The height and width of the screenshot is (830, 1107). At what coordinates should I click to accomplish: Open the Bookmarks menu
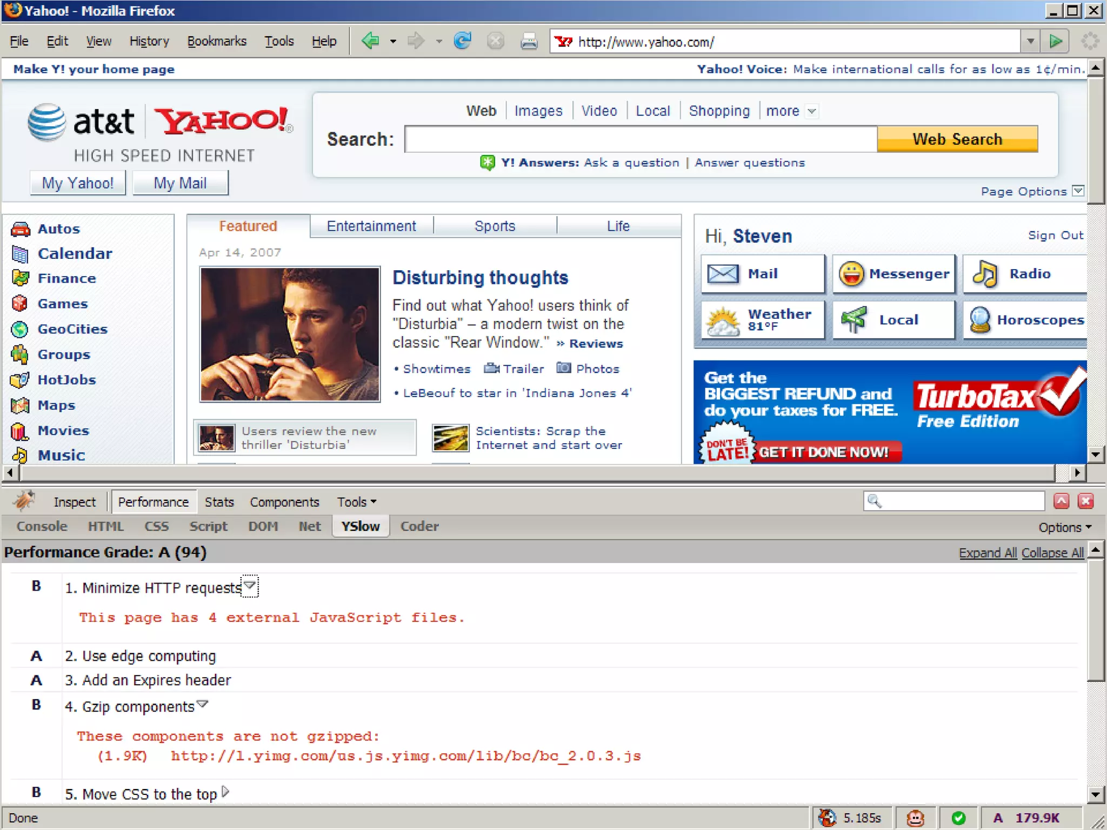click(216, 41)
